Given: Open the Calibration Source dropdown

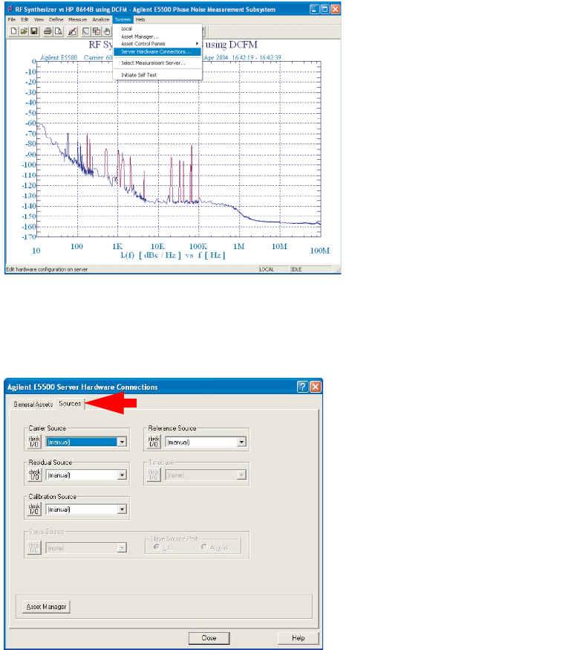Looking at the screenshot, I should tap(122, 509).
